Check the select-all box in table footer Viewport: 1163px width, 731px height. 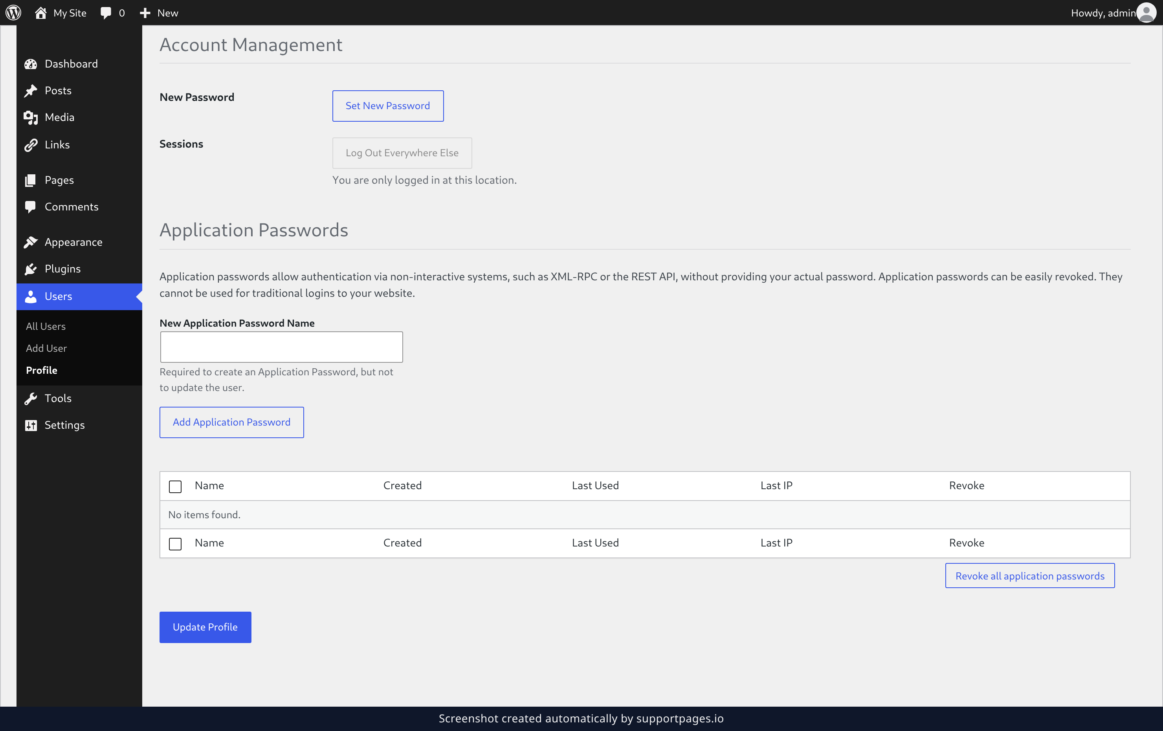175,544
